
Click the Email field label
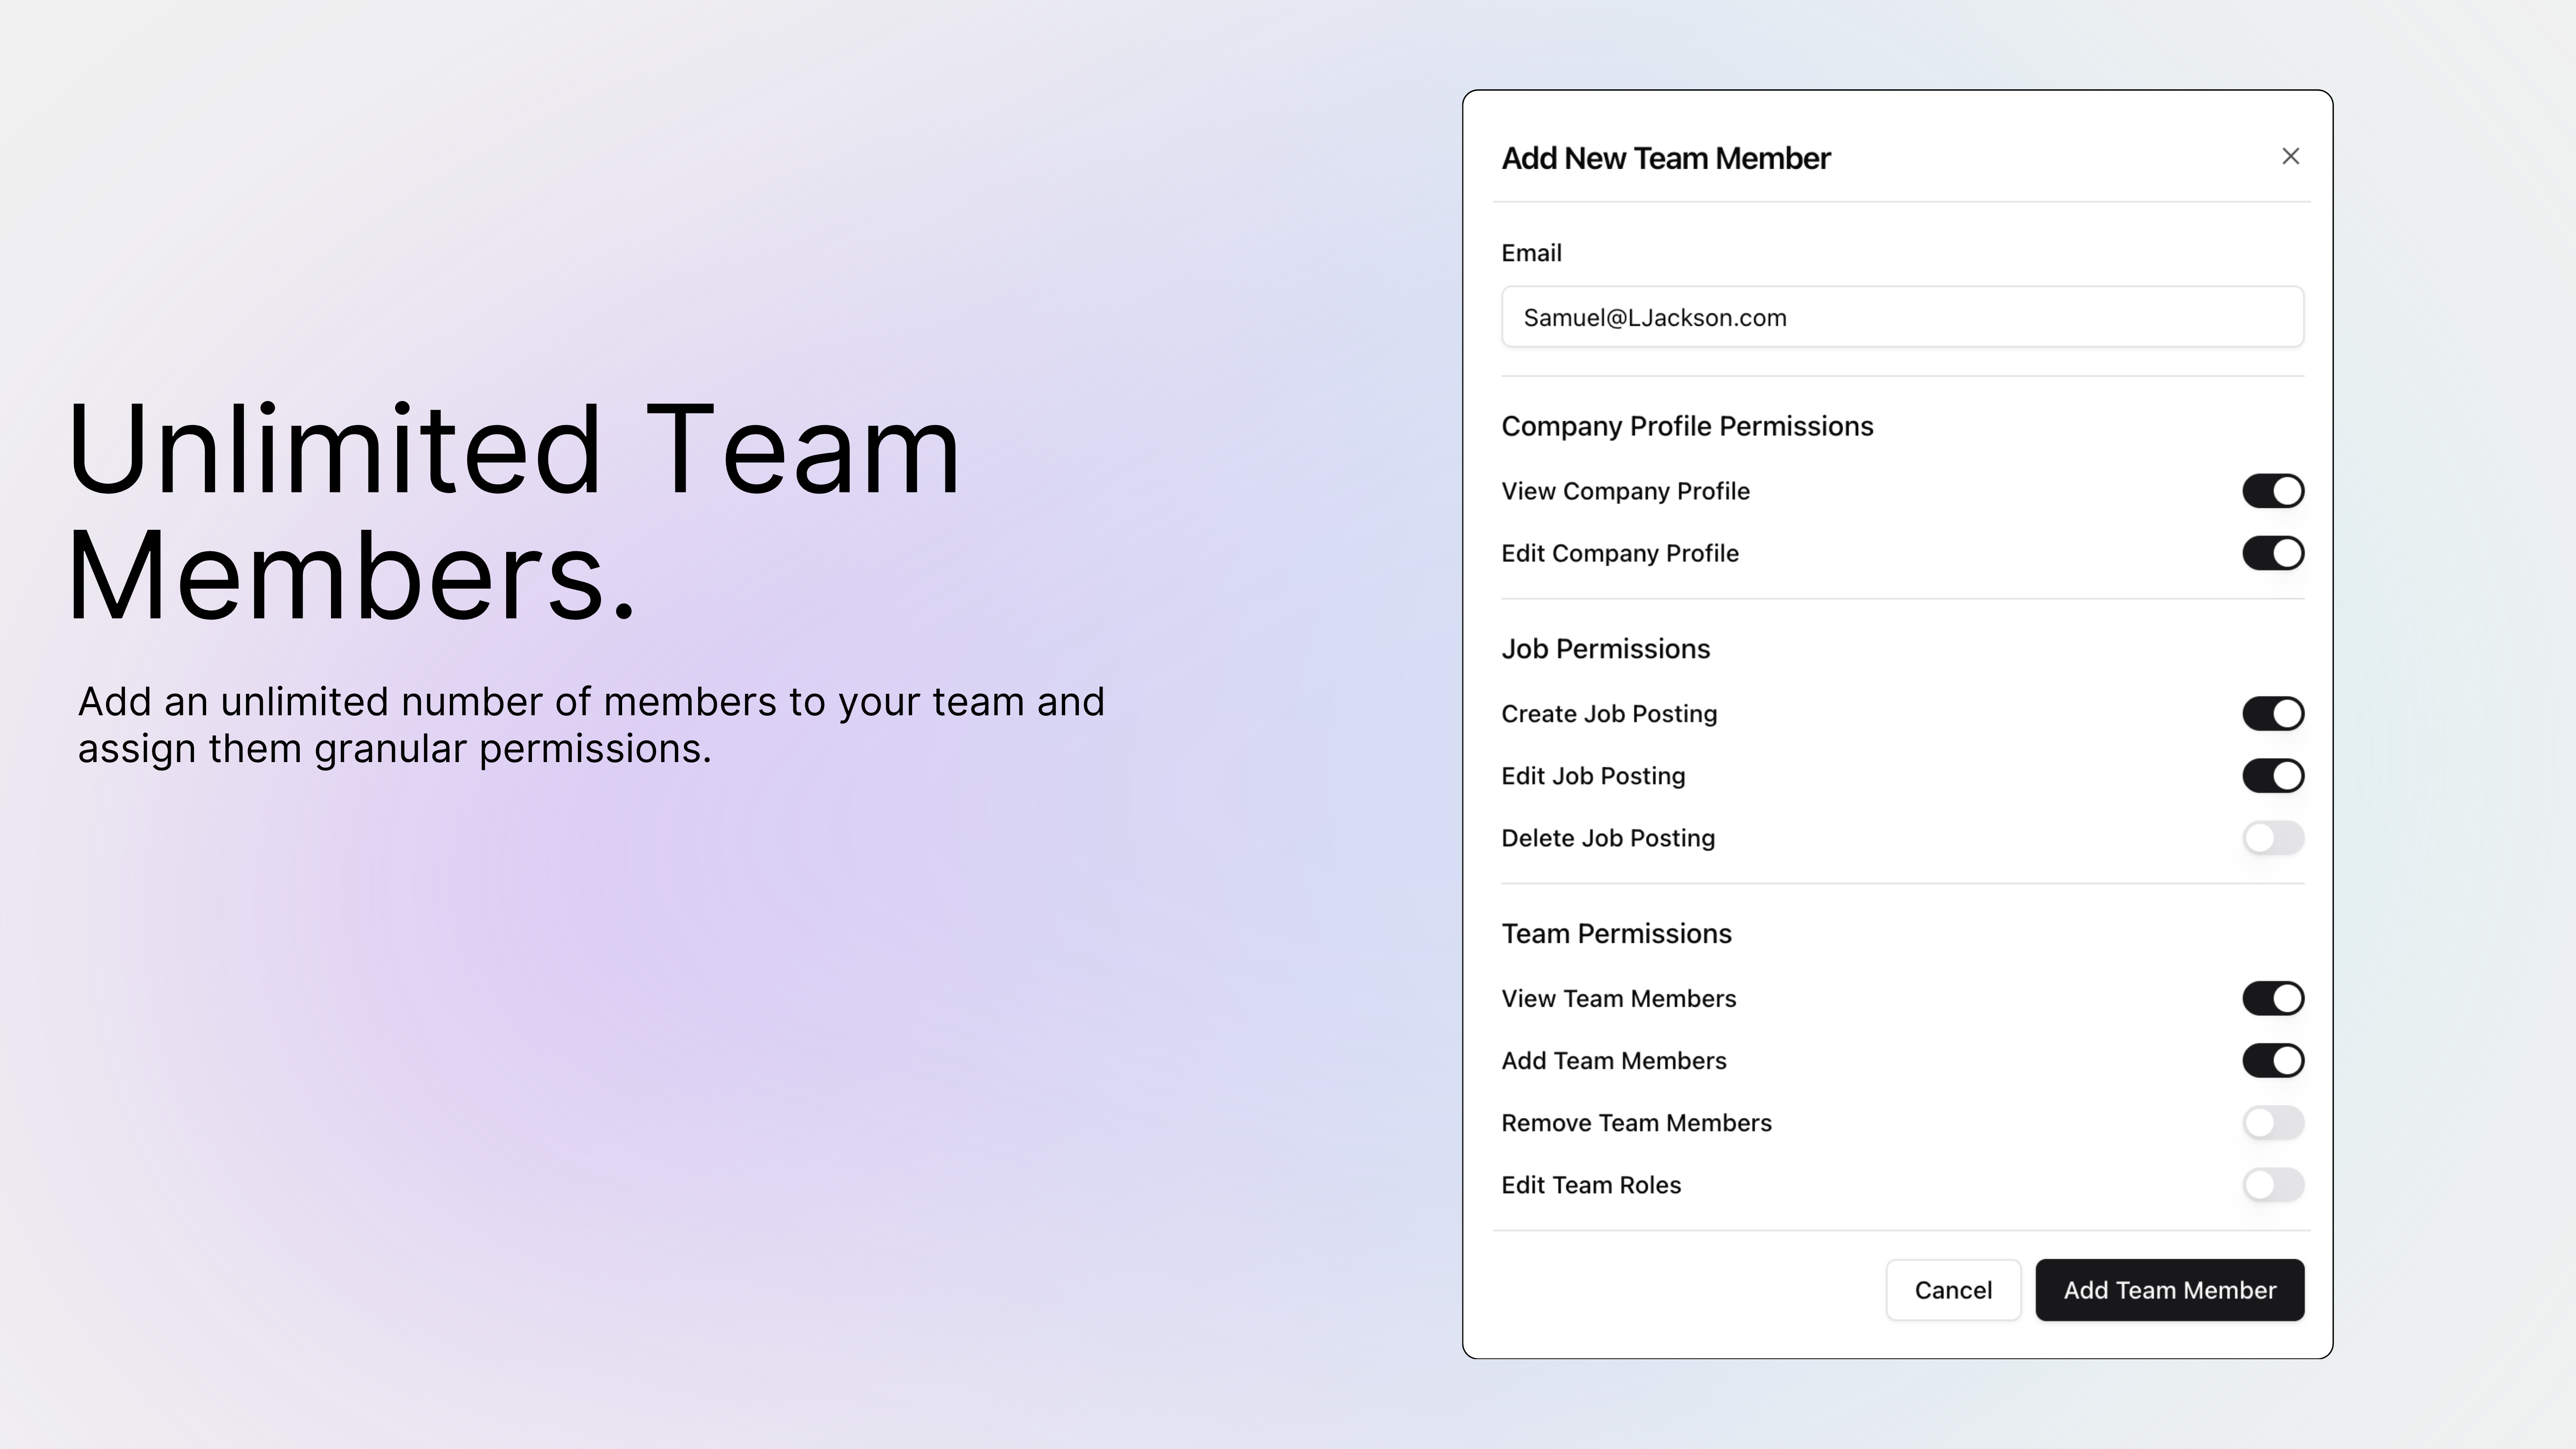coord(1531,253)
